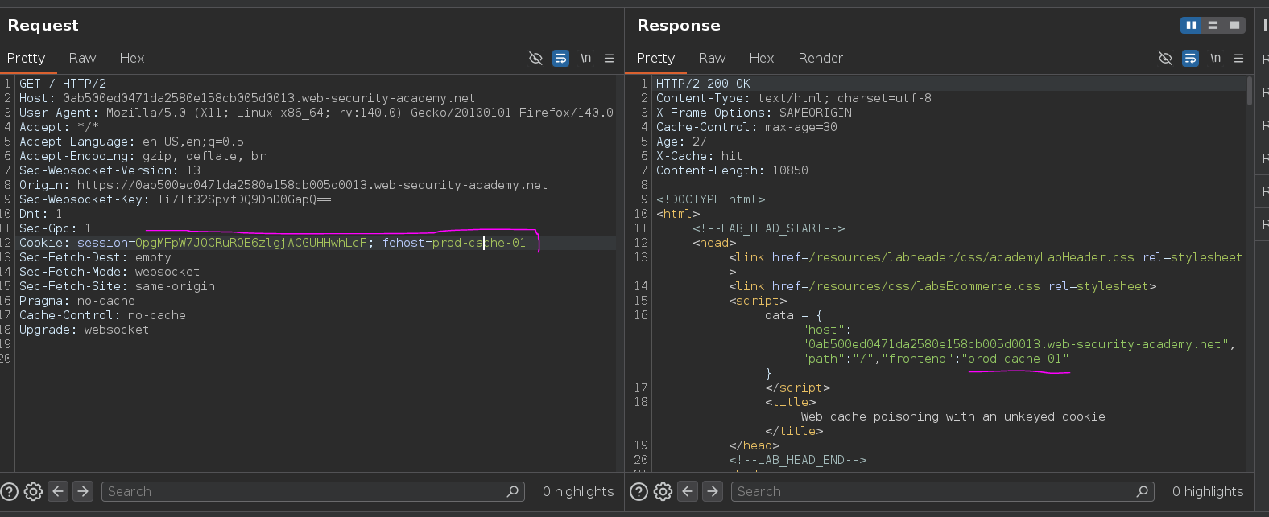Click fehost value prod-cache-01 in request
The image size is (1269, 517).
[479, 243]
